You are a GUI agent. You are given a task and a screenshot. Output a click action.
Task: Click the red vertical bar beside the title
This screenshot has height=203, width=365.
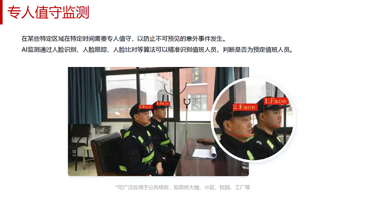coord(1,12)
